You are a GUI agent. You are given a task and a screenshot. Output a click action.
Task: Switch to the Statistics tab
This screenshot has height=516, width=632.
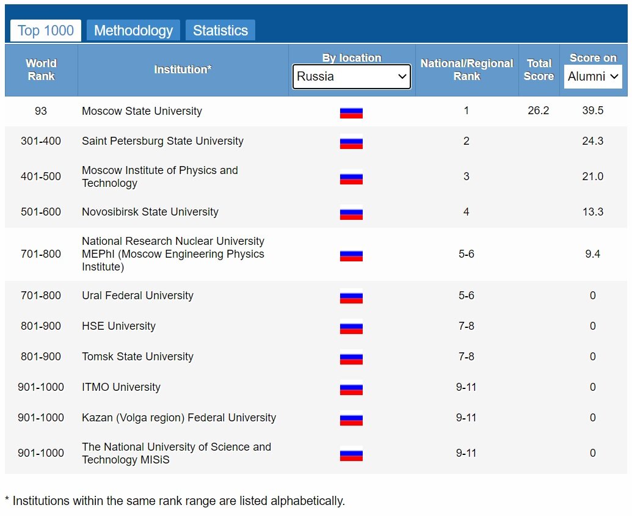220,31
